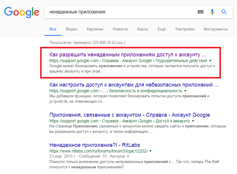This screenshot has height=174, width=237.
Task: Open the Инструменты search tools
Action: point(216,29)
